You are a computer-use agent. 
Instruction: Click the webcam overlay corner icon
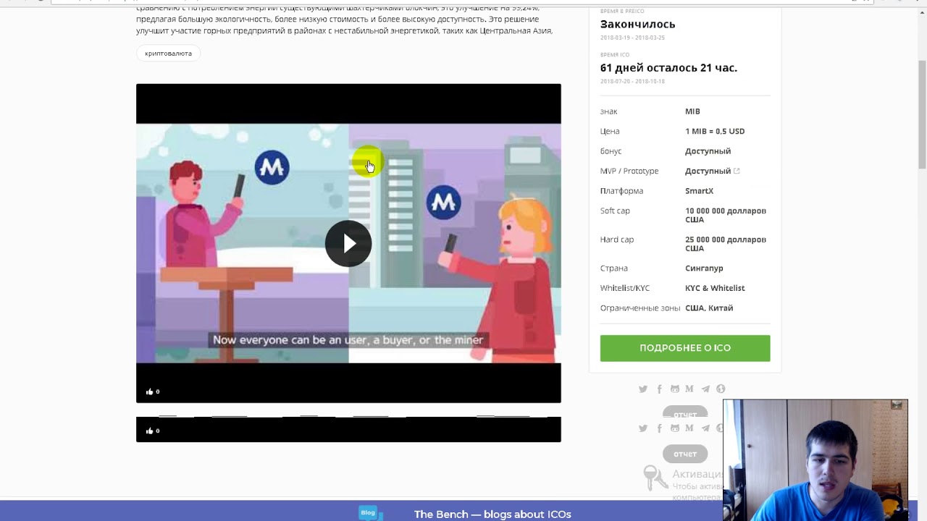click(x=898, y=405)
